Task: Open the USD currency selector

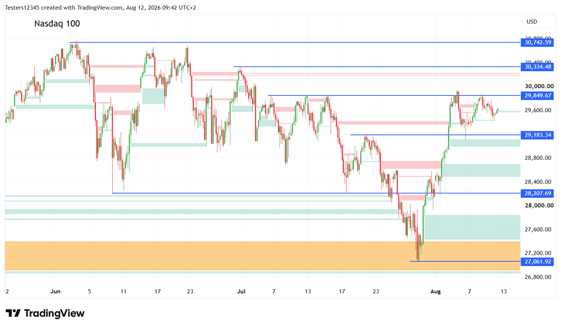Action: tap(538, 22)
